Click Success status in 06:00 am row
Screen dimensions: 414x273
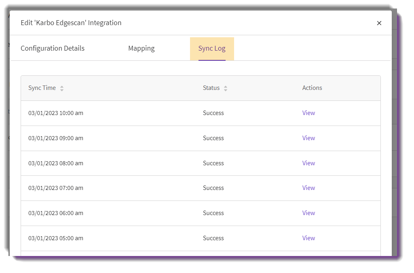coord(213,213)
